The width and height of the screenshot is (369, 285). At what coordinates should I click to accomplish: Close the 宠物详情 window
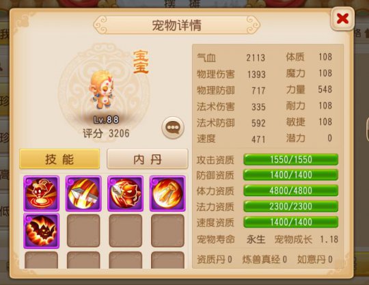(x=342, y=19)
